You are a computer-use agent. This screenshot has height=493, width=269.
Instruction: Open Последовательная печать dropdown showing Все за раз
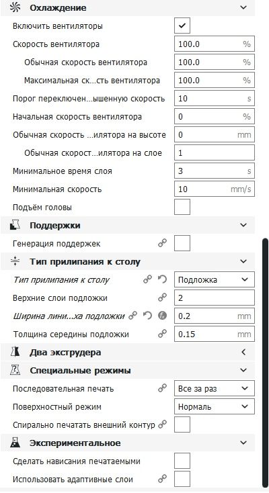click(x=215, y=389)
